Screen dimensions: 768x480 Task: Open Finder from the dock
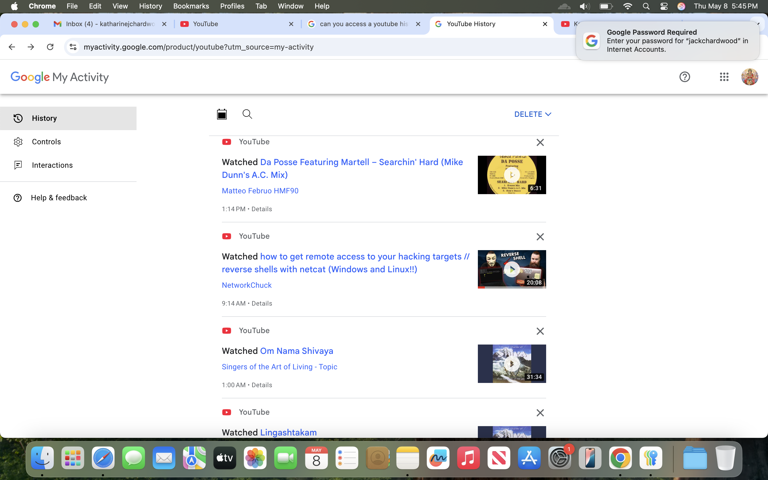coord(42,458)
